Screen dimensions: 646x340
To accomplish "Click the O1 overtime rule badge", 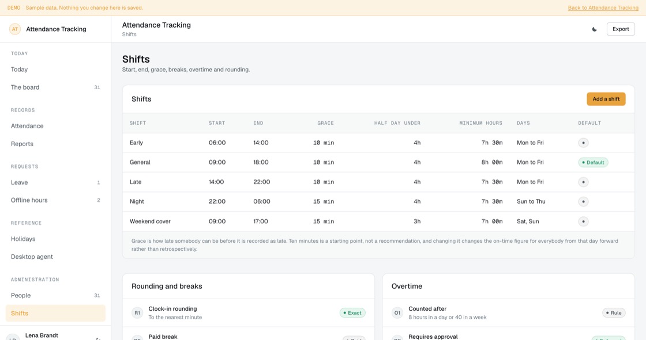I will [x=397, y=313].
